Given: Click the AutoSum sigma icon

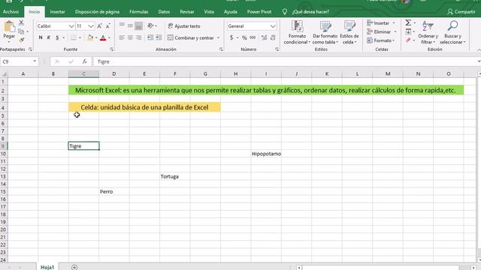Looking at the screenshot, I should (408, 23).
